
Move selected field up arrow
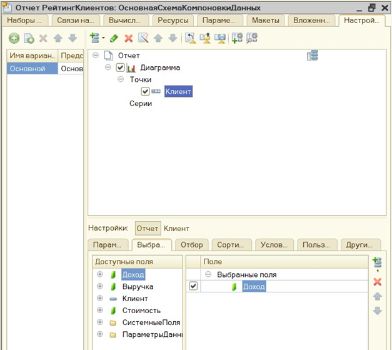tap(377, 296)
